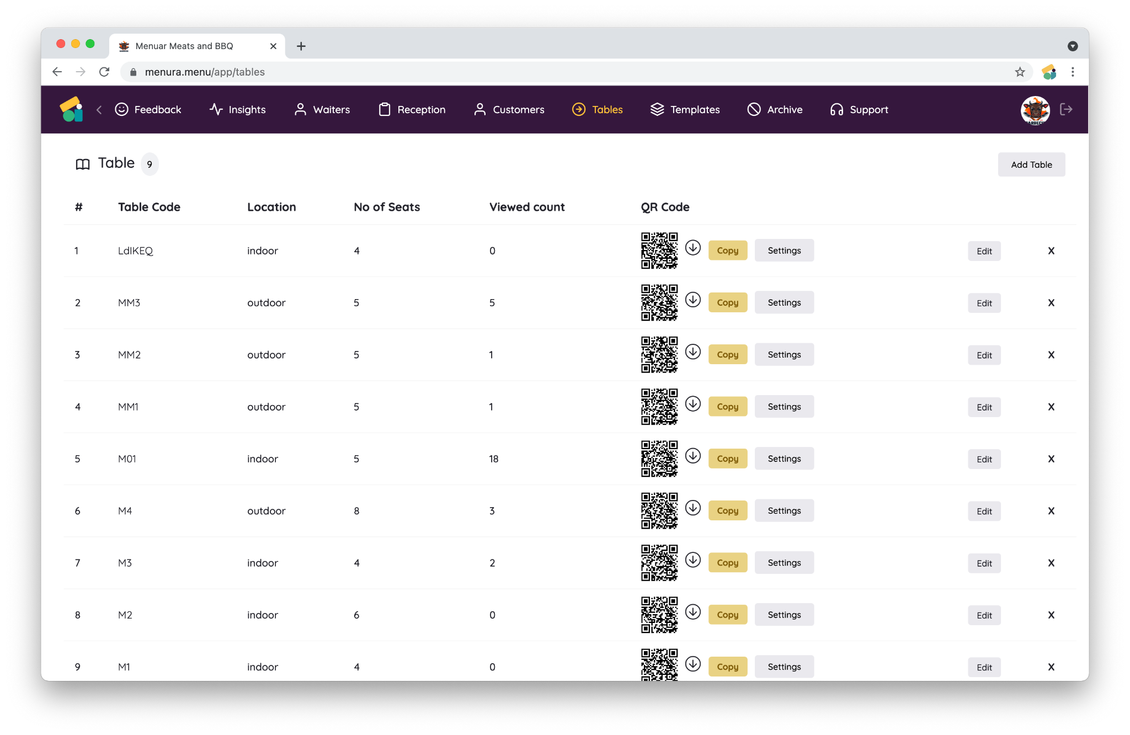Screen dimensions: 1130x735
Task: Close the Menuar Meats and BBQ tab
Action: coord(273,46)
